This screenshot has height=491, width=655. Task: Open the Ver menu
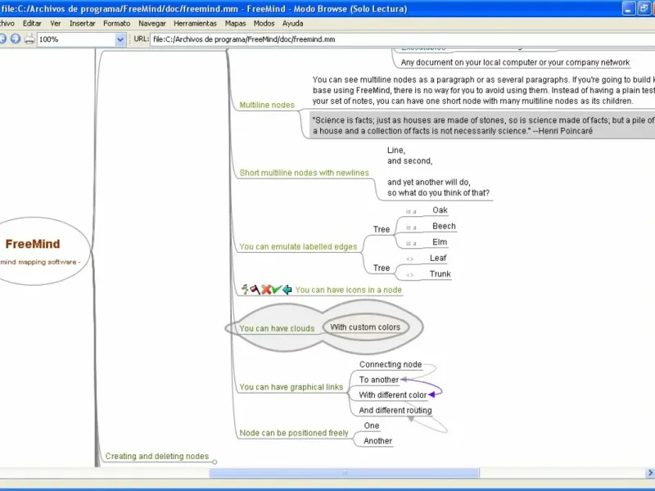[55, 24]
